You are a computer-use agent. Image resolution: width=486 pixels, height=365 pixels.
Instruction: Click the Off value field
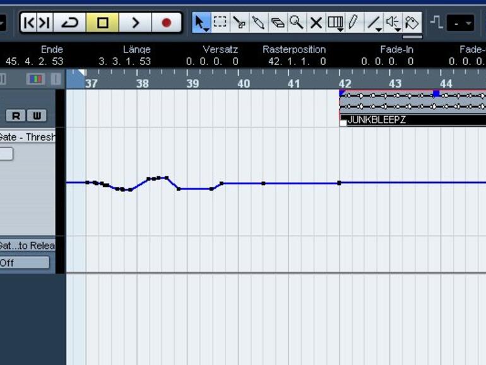(24, 263)
